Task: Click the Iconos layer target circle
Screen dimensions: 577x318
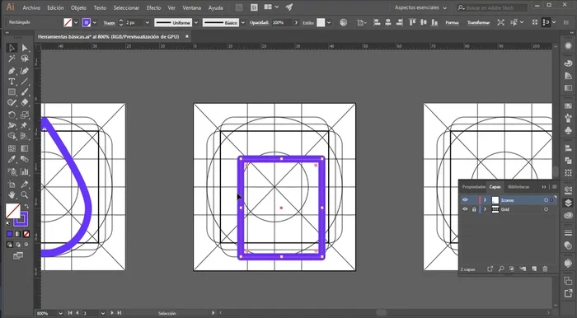Action: tap(546, 200)
